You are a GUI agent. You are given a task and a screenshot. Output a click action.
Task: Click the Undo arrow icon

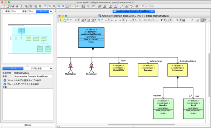coord(45,6)
